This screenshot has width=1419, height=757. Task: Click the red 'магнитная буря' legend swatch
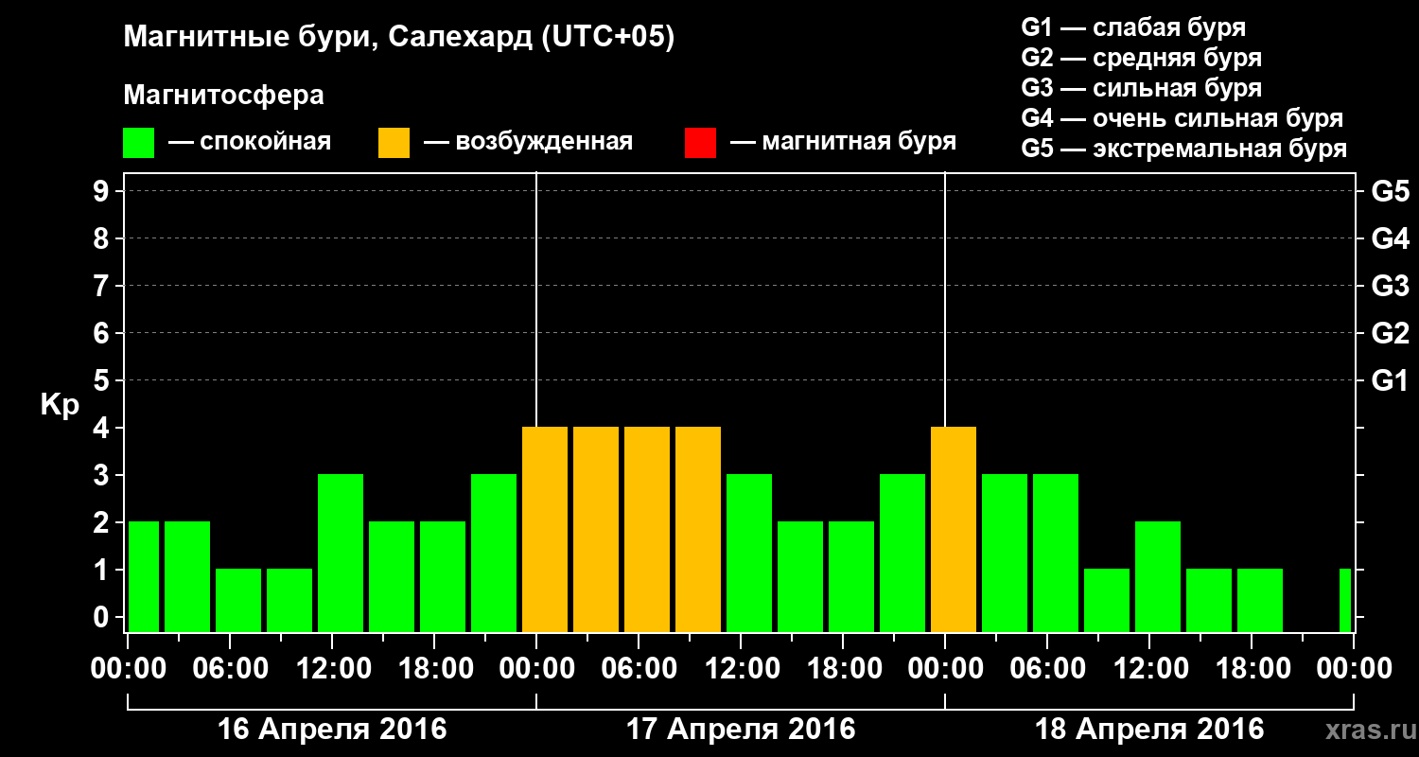coord(700,143)
